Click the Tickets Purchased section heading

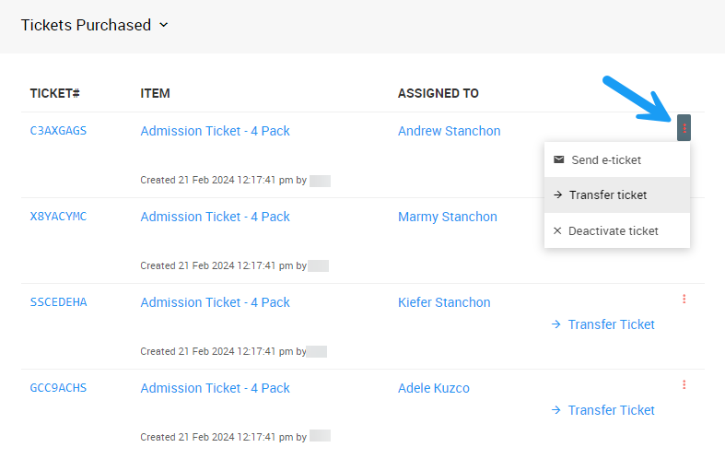tap(86, 25)
